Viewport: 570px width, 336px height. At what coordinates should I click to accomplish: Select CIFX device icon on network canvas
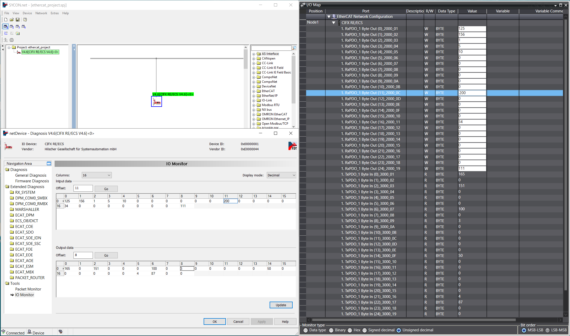tap(157, 102)
